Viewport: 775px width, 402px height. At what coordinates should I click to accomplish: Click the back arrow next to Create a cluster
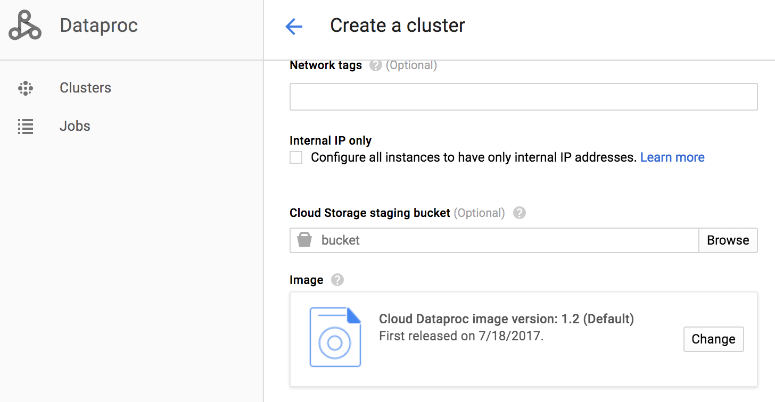pyautogui.click(x=293, y=26)
